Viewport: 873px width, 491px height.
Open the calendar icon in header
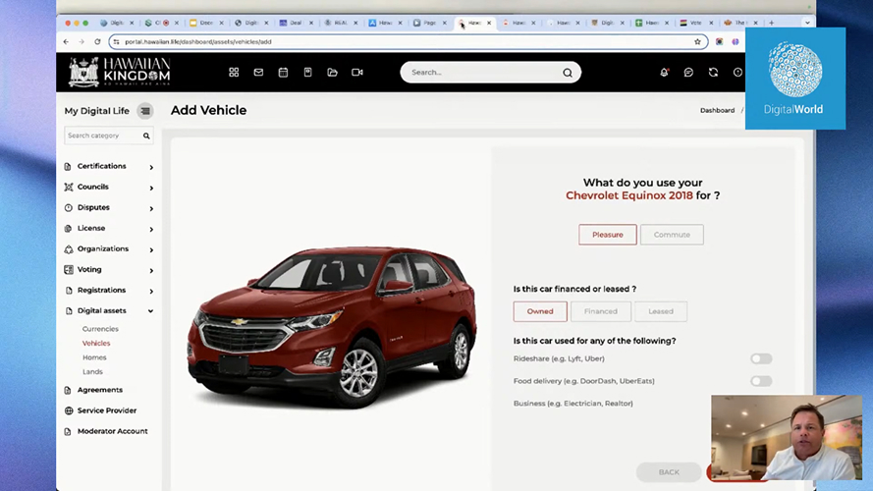click(x=283, y=72)
